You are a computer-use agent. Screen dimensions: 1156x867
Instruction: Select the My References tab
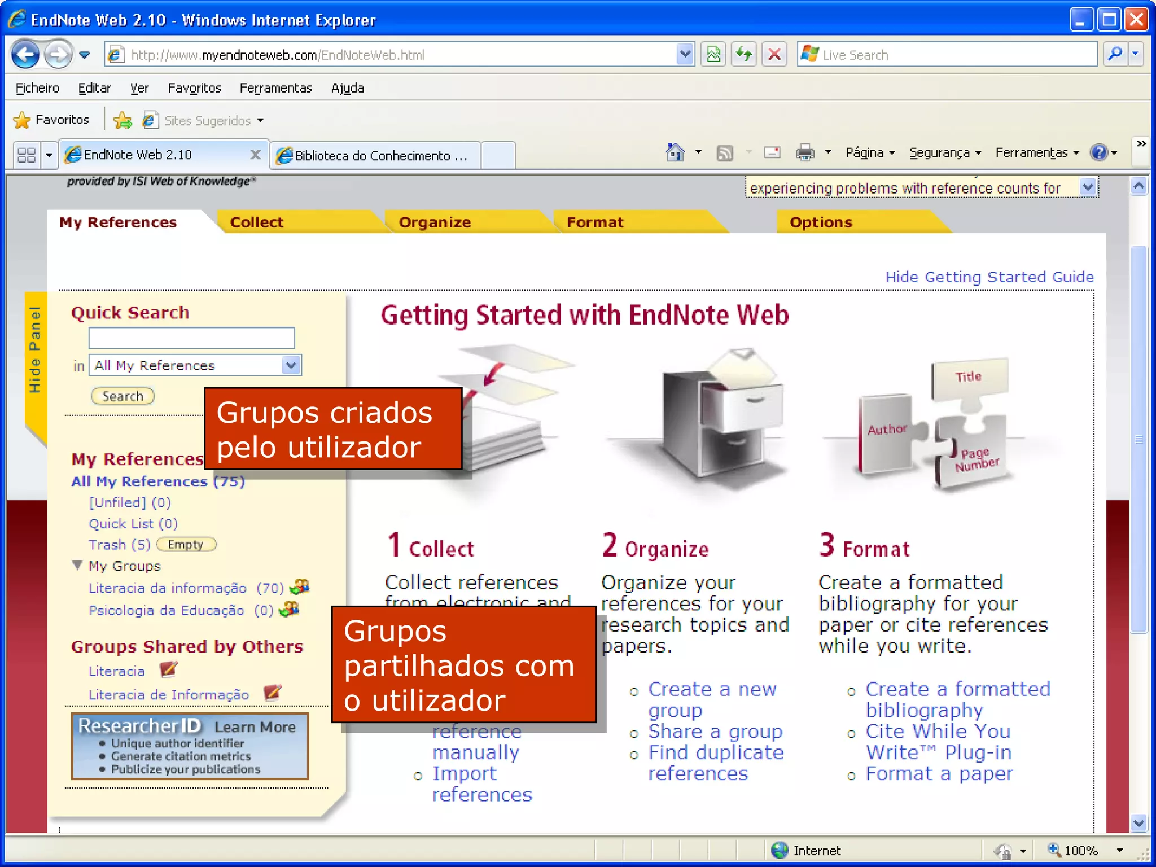(x=118, y=222)
